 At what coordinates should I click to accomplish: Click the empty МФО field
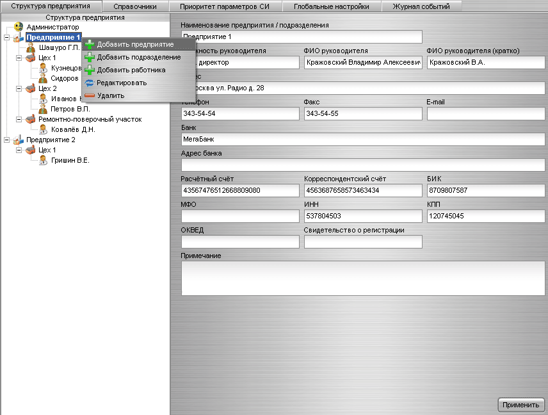241,216
